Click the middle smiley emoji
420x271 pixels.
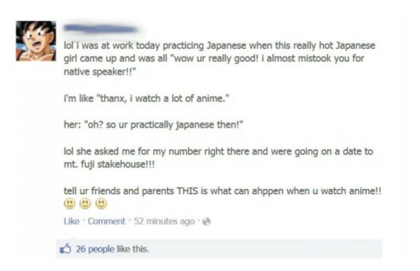tap(85, 204)
